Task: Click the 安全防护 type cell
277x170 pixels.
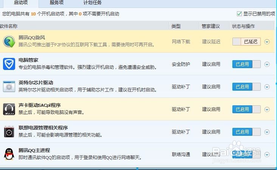Action: click(x=181, y=64)
